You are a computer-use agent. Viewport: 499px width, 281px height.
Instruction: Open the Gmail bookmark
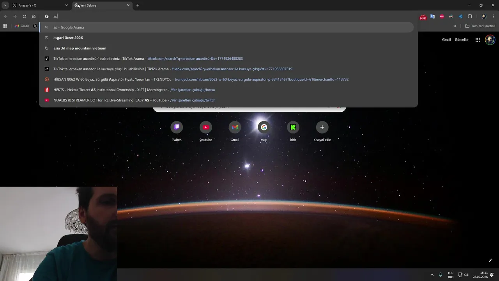(x=22, y=26)
